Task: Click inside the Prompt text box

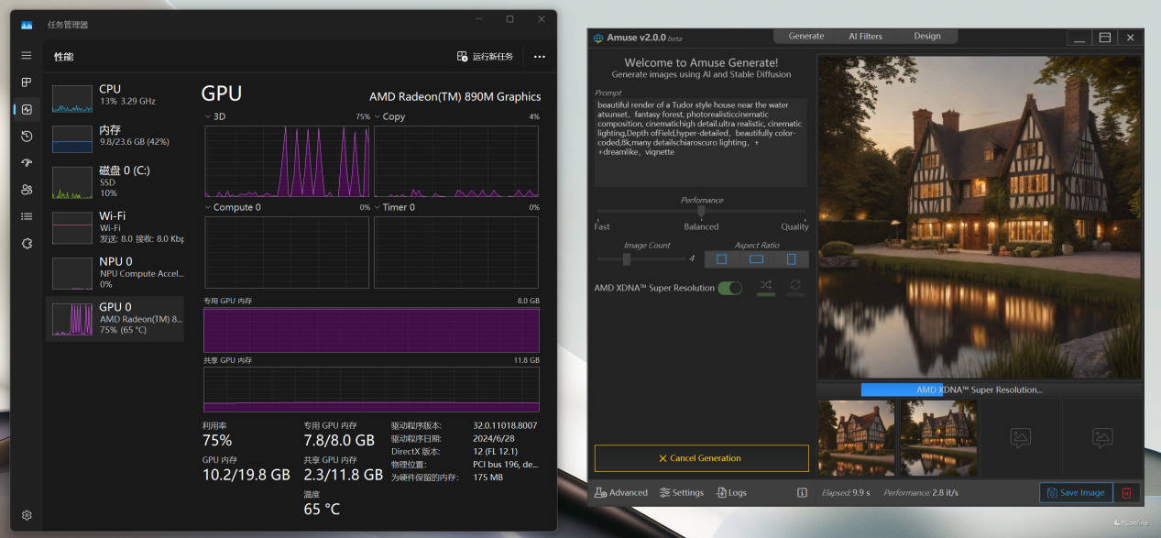Action: tap(700, 142)
